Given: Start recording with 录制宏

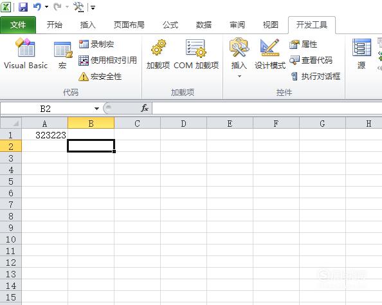Looking at the screenshot, I should coord(96,44).
